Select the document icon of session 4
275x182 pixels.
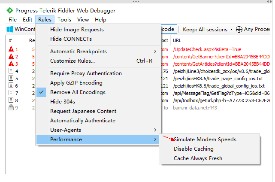11,71
